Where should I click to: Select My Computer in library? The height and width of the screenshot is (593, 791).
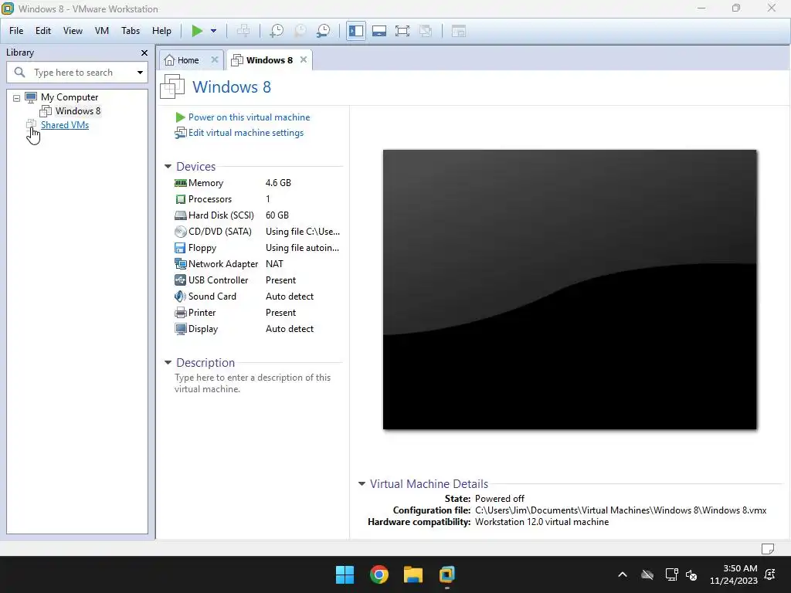[70, 97]
